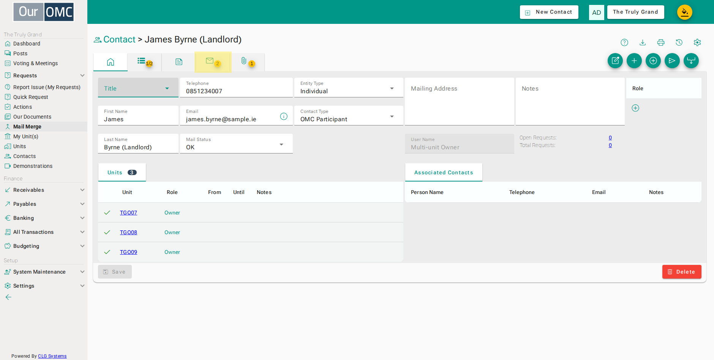Screen dimensions: 714x360
Task: Open Dashboard in the sidebar
Action: (44, 44)
